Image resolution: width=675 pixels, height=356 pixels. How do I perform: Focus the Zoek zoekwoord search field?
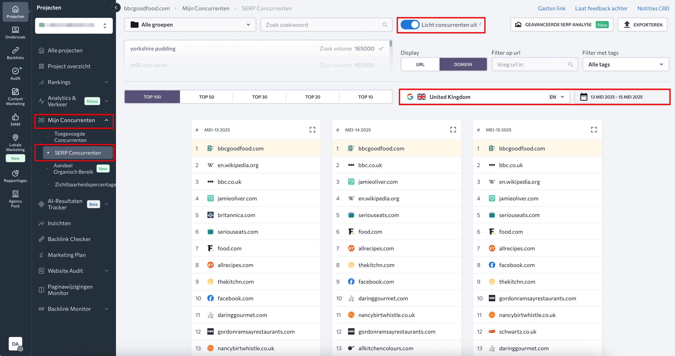[x=326, y=25]
